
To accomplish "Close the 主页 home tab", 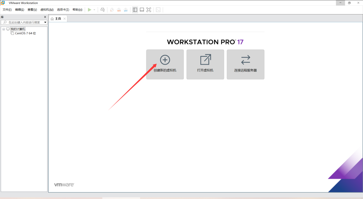I will [x=64, y=18].
